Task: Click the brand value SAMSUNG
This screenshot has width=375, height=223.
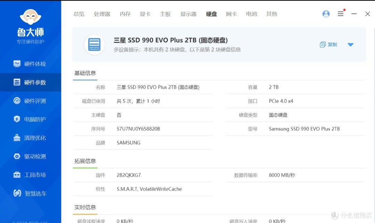Action: click(128, 143)
